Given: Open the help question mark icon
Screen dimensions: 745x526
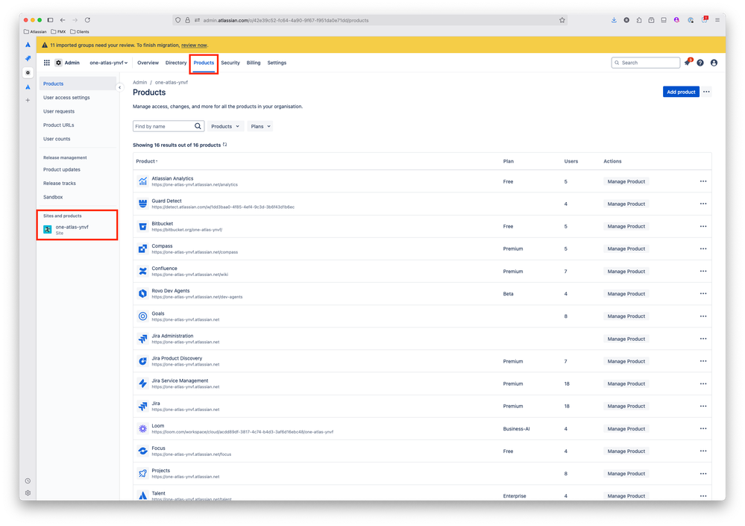Looking at the screenshot, I should tap(700, 63).
